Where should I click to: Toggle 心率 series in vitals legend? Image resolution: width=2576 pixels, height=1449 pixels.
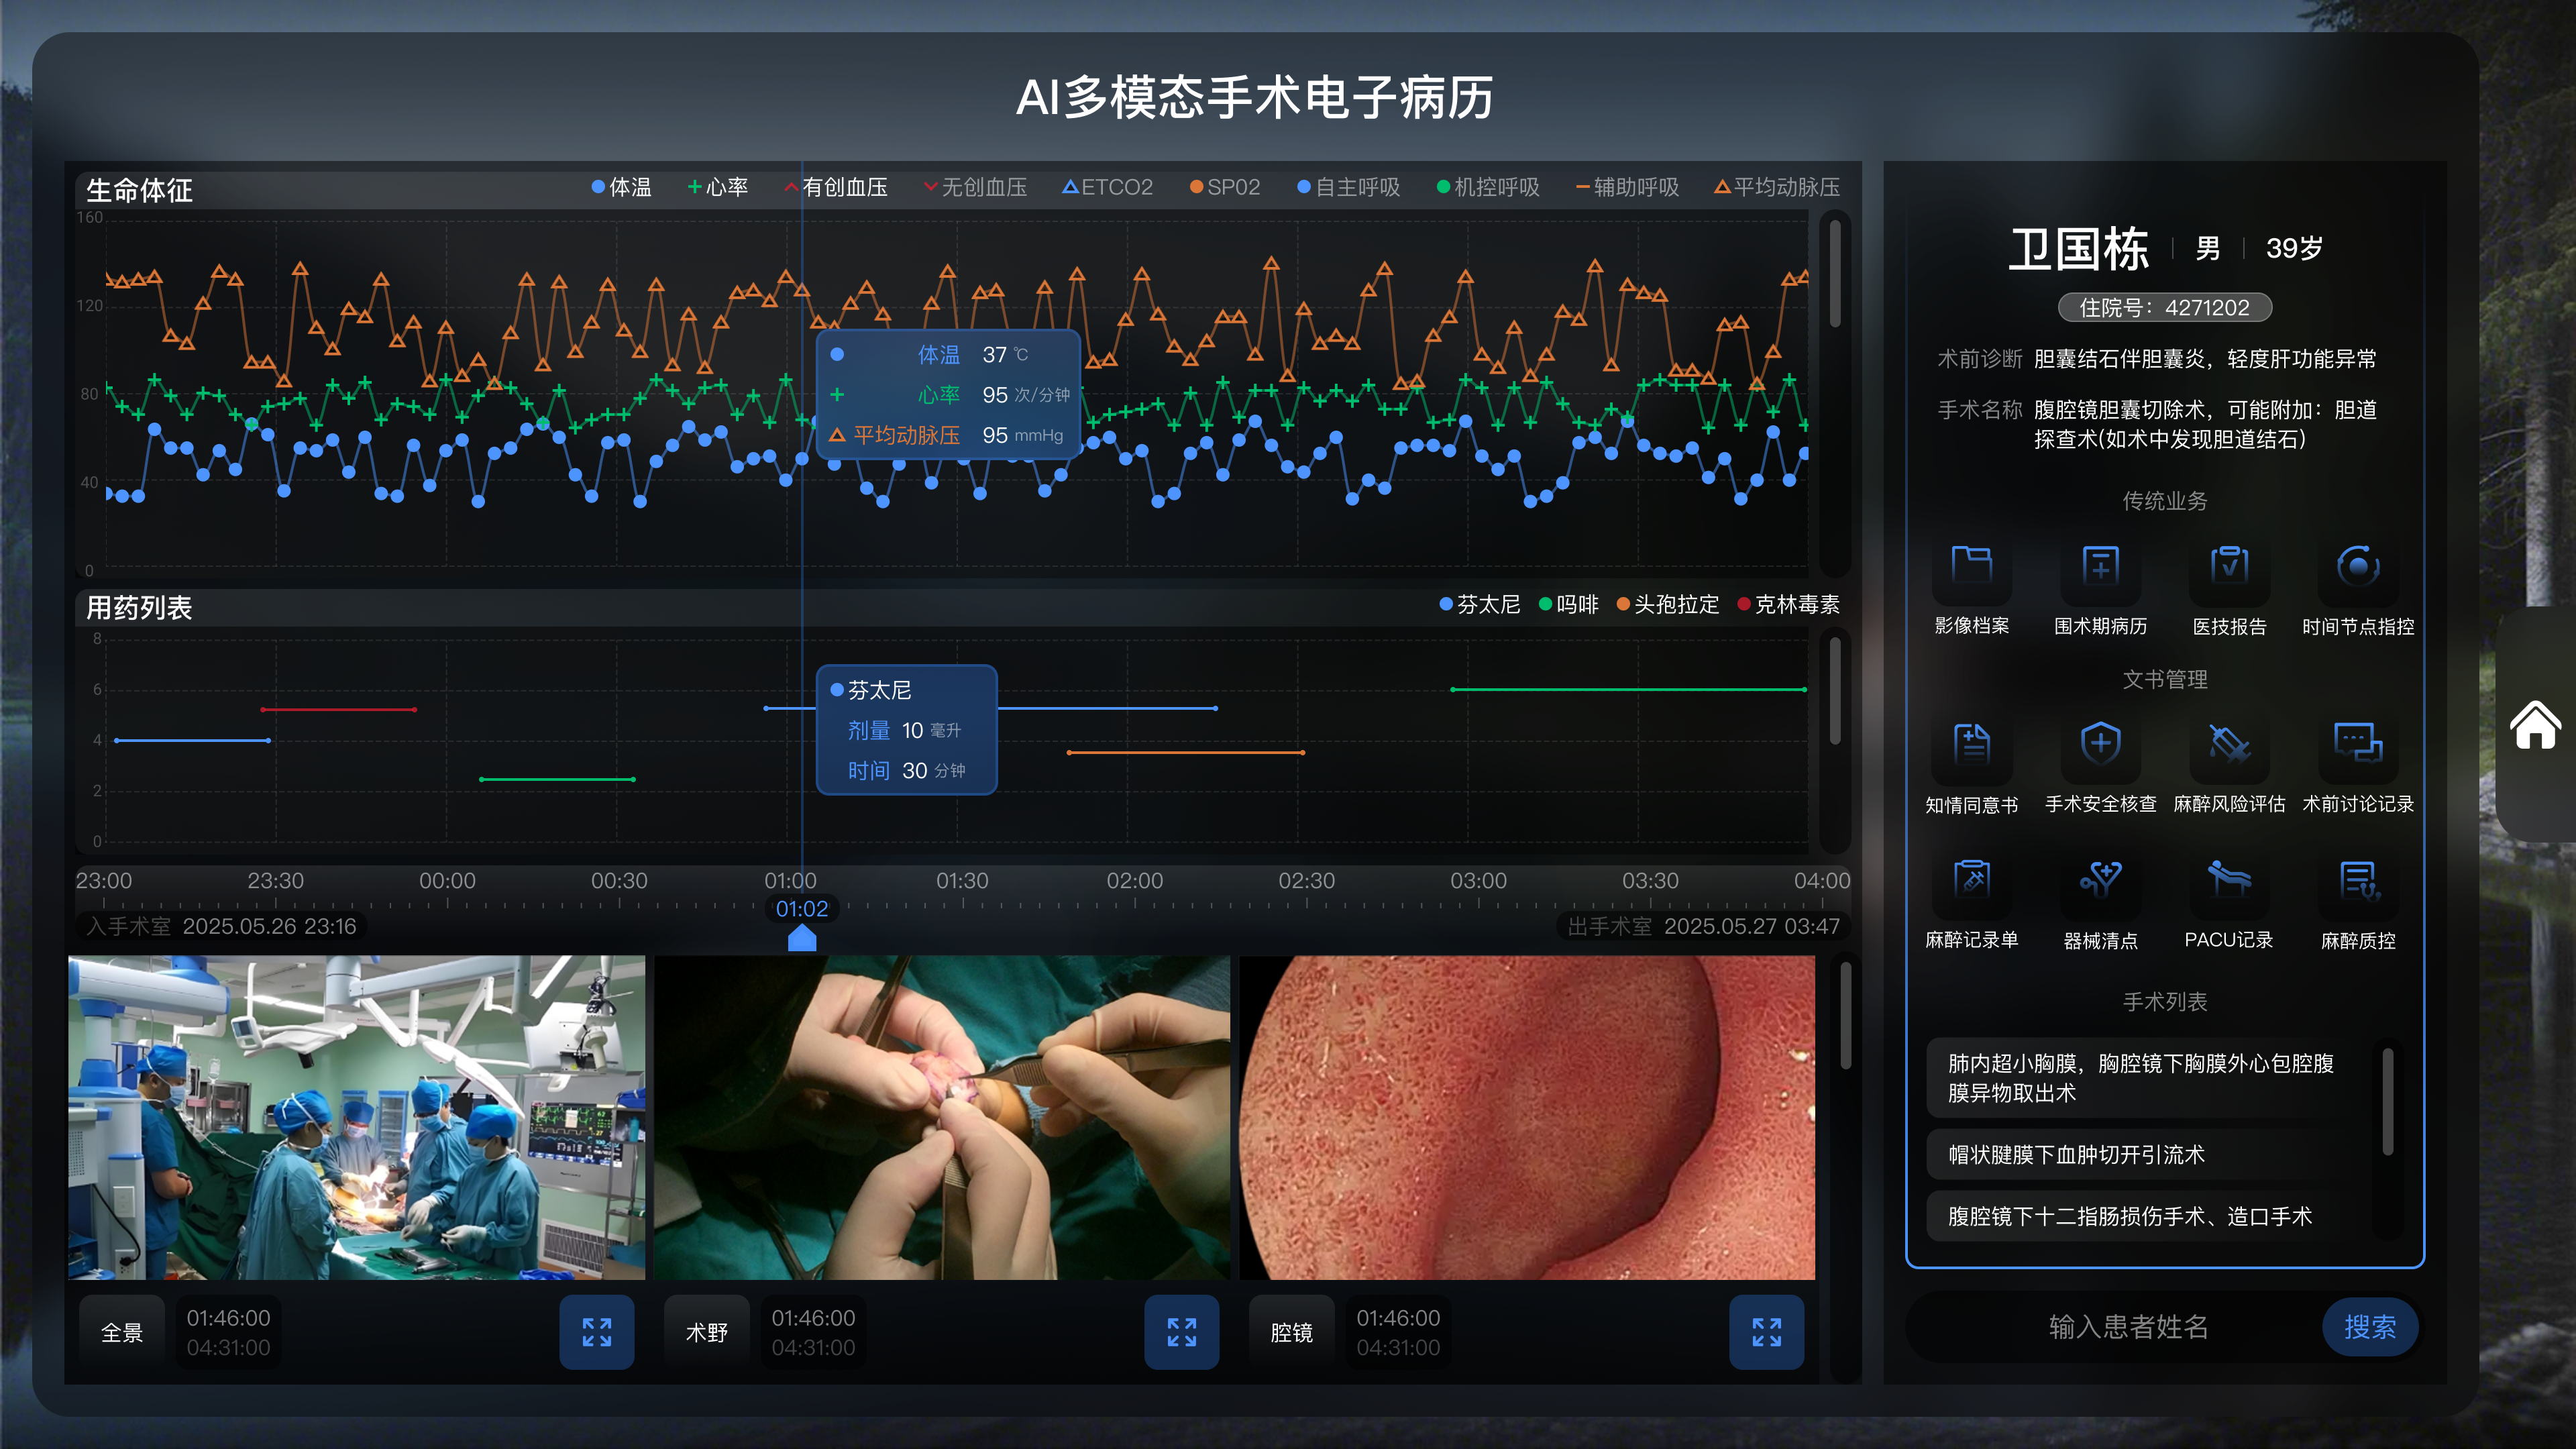[717, 187]
